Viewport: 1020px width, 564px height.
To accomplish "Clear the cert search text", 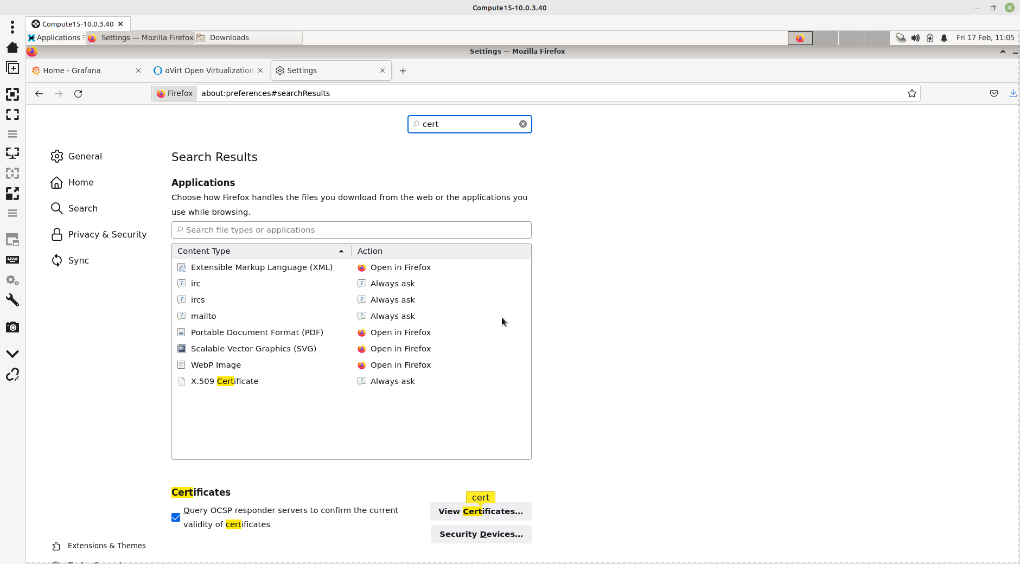I will 522,124.
